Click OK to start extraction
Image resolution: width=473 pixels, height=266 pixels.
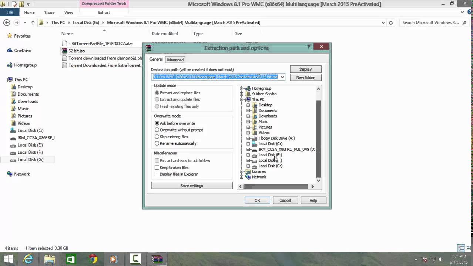[257, 200]
